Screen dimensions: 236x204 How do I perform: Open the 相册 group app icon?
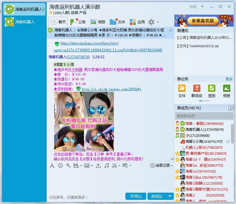point(226,91)
